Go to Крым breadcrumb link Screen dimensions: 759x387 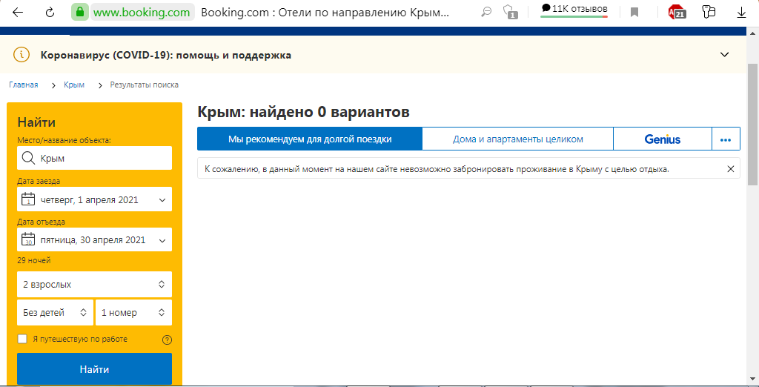coord(74,85)
